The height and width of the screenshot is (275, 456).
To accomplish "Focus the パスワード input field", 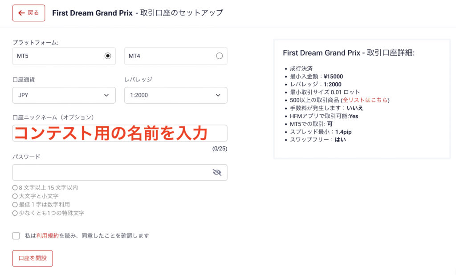I will click(x=111, y=173).
